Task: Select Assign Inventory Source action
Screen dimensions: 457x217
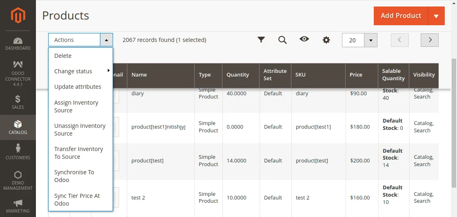Action: [80, 106]
